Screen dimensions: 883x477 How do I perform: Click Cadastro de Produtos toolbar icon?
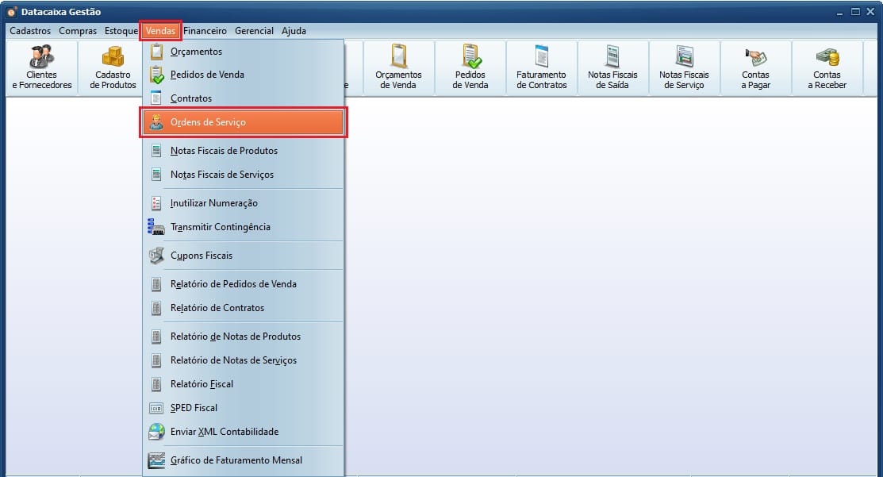(113, 67)
